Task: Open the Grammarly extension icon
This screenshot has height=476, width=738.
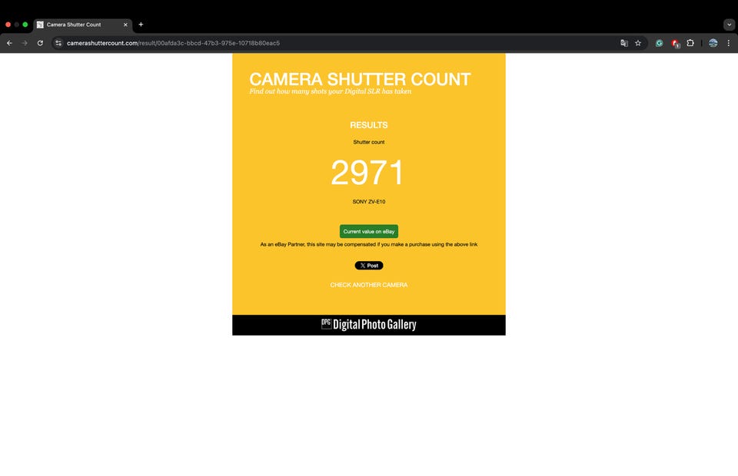Action: coord(659,43)
